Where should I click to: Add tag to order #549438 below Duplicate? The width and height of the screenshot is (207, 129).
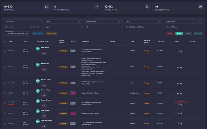pyautogui.click(x=179, y=105)
